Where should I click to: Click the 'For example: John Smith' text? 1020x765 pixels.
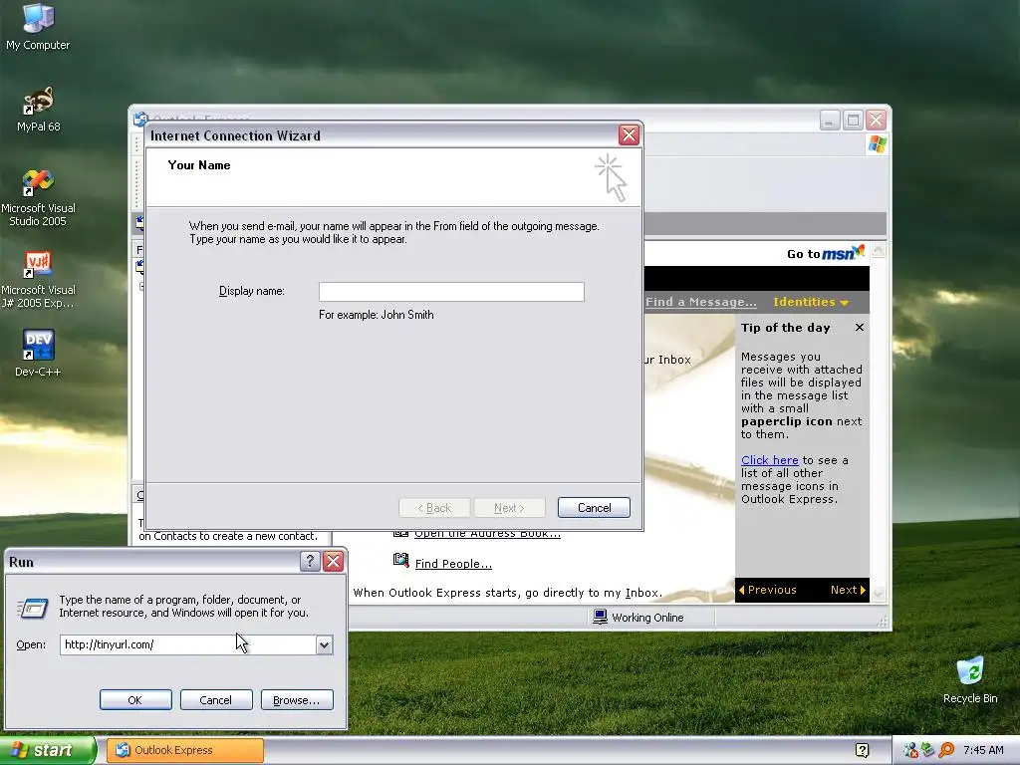(376, 315)
